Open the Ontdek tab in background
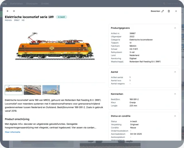 [x=45, y=3]
